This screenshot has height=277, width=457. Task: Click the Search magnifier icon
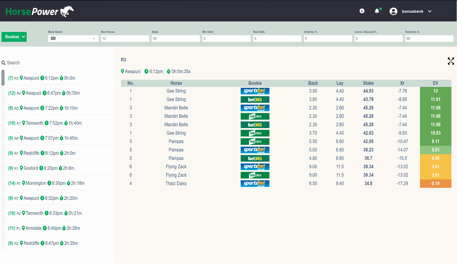[3, 63]
